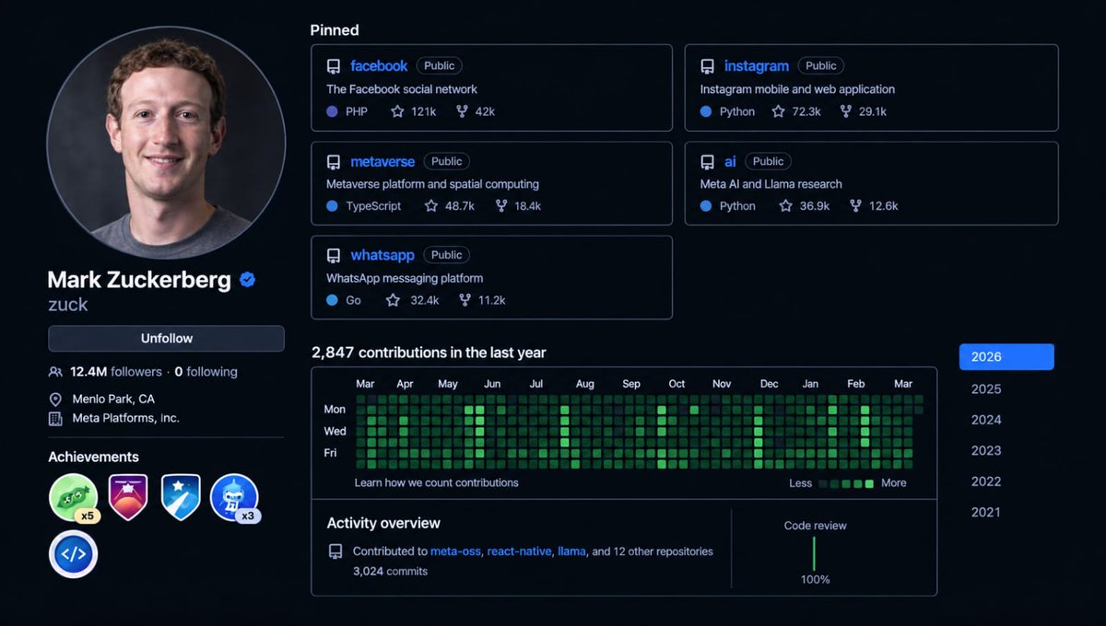Open the instagram repository link
Image resolution: width=1106 pixels, height=626 pixels.
coord(757,66)
